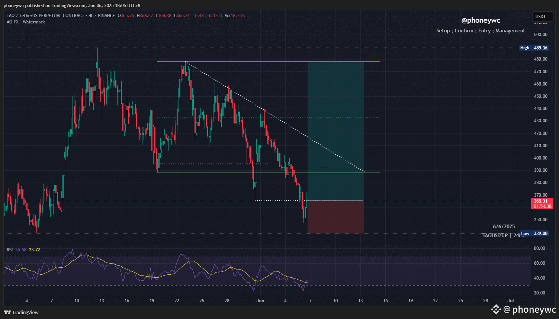Image resolution: width=559 pixels, height=319 pixels.
Task: Click the 460.00 price scale label
Action: (x=541, y=84)
